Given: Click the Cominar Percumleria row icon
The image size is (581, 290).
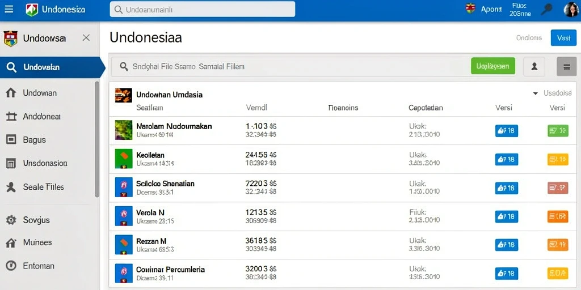Looking at the screenshot, I should [123, 273].
